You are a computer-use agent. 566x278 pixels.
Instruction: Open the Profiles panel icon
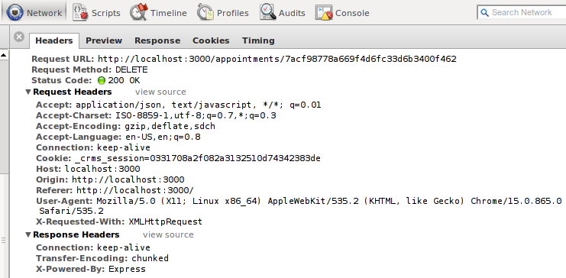(x=205, y=13)
